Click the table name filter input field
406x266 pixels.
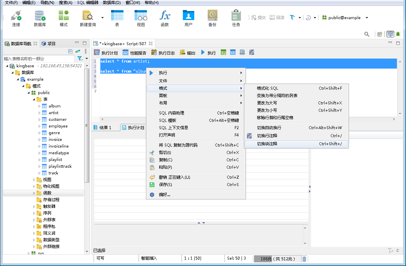tap(37, 58)
